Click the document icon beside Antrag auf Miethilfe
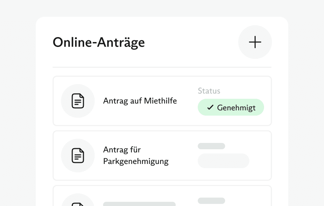Image resolution: width=324 pixels, height=206 pixels. [x=78, y=101]
